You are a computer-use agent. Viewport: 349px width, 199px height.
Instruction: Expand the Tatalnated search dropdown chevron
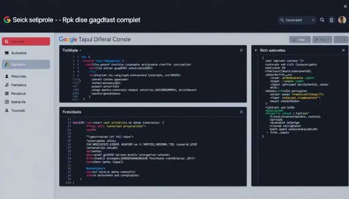click(x=313, y=20)
